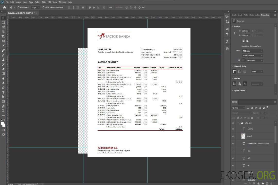Switch to the Properties panel tab
This screenshot has height=185, width=278.
coord(265,15)
